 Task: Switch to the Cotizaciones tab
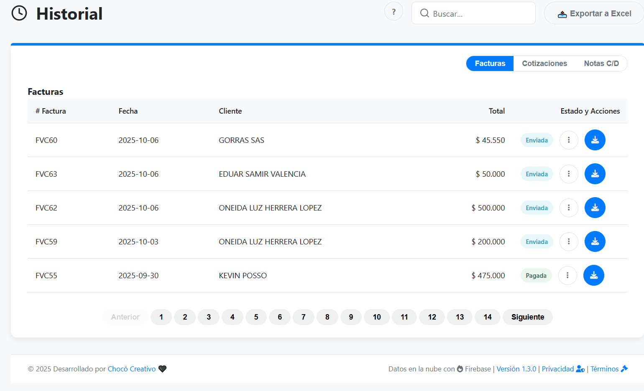click(x=544, y=63)
